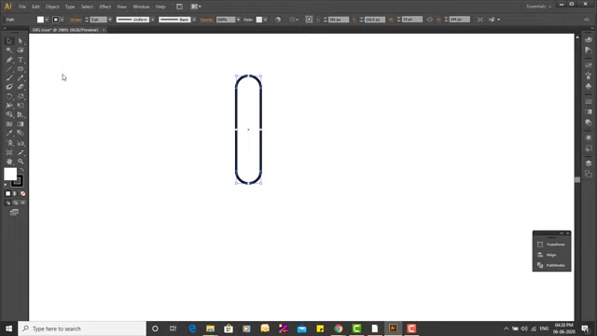The height and width of the screenshot is (336, 597).
Task: Choose the Scale tool
Action: pos(21,96)
